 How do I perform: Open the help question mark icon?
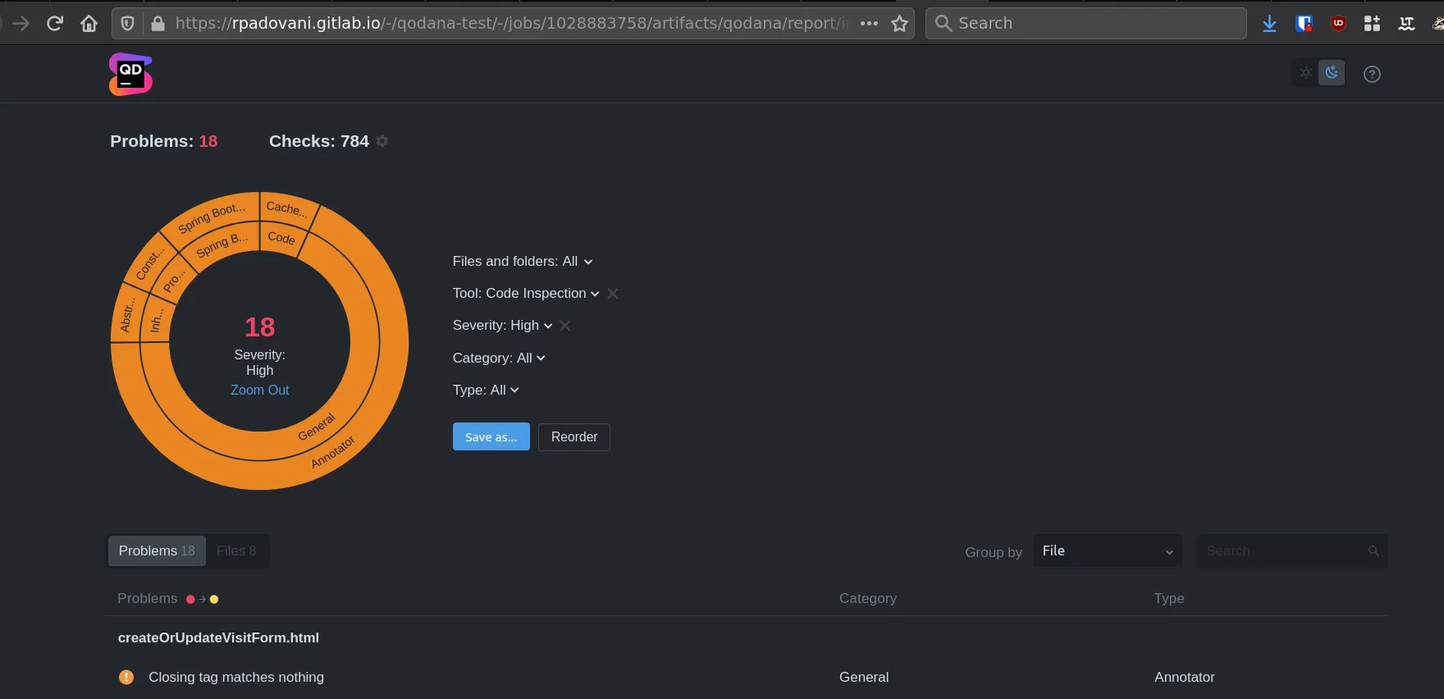(x=1372, y=74)
